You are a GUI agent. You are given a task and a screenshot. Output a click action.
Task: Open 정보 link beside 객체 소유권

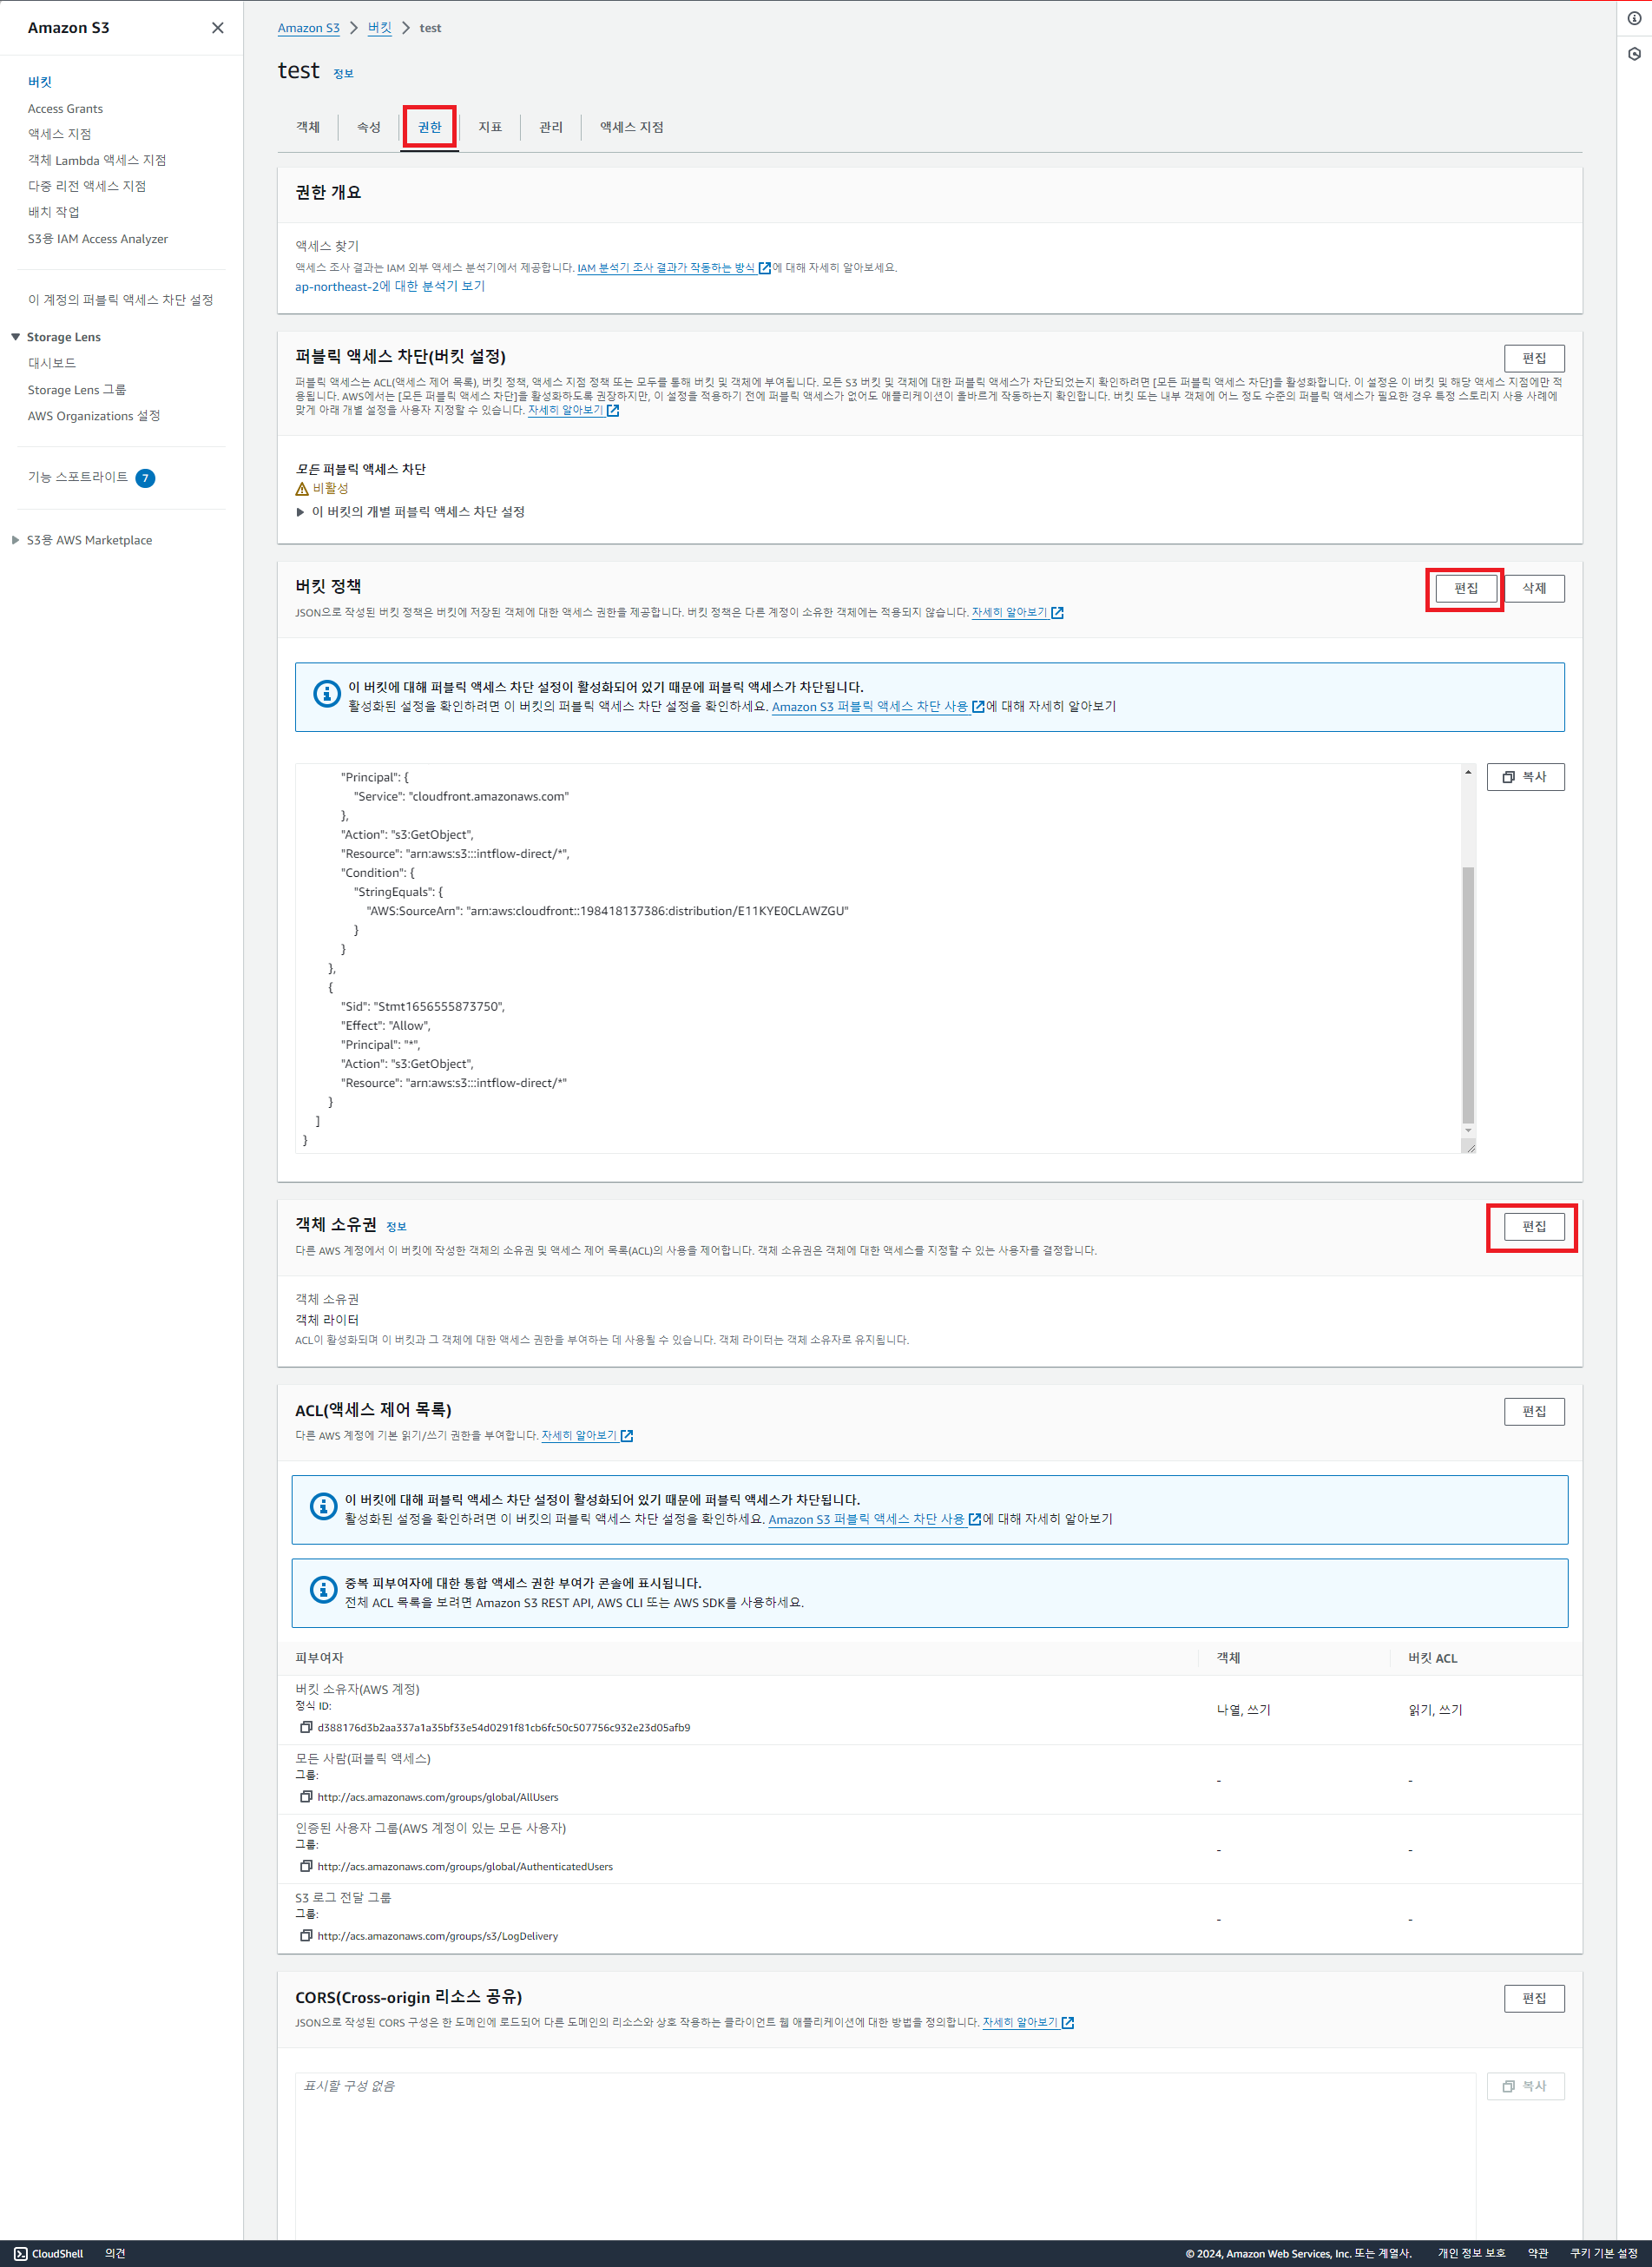[396, 1226]
